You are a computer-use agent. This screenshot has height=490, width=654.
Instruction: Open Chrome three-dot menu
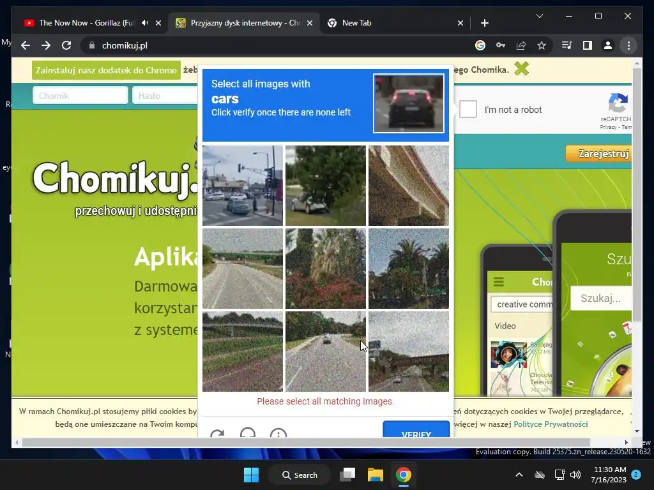(x=628, y=45)
